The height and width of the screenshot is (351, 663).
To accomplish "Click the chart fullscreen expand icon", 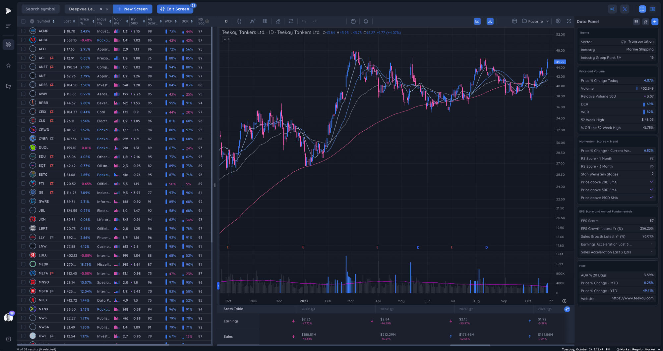I will pyautogui.click(x=569, y=21).
